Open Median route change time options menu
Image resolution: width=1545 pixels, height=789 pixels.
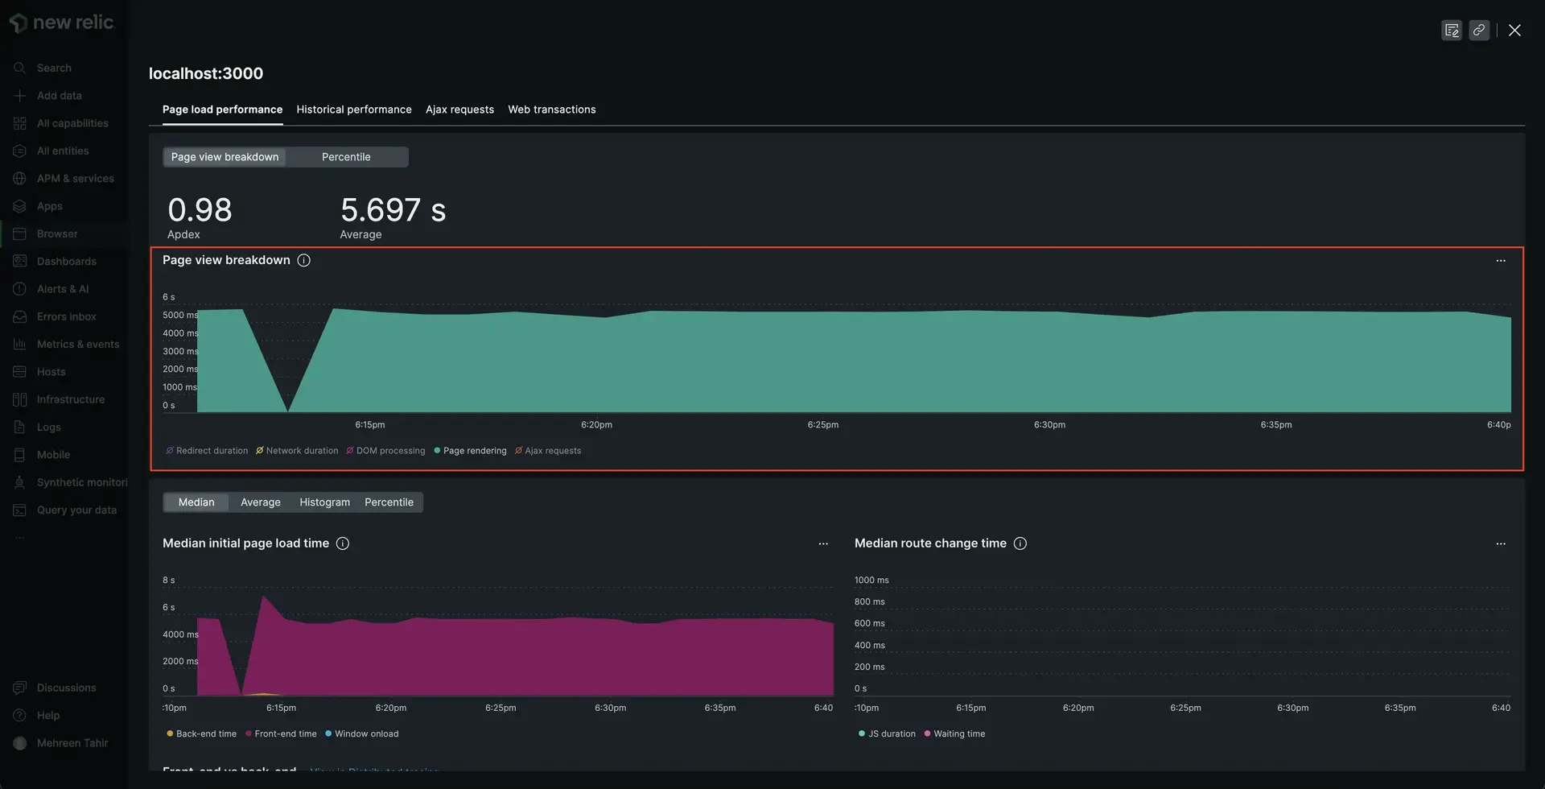coord(1501,544)
